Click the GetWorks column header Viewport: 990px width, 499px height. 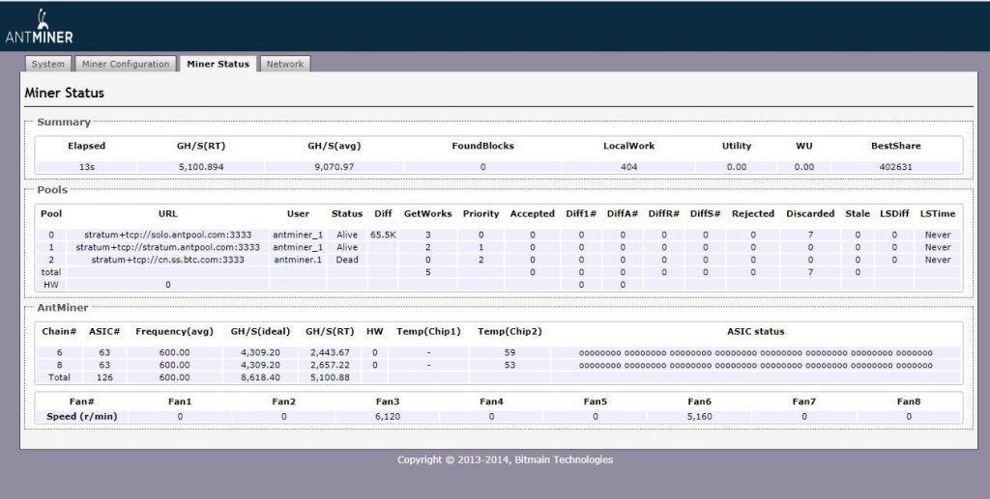[427, 213]
